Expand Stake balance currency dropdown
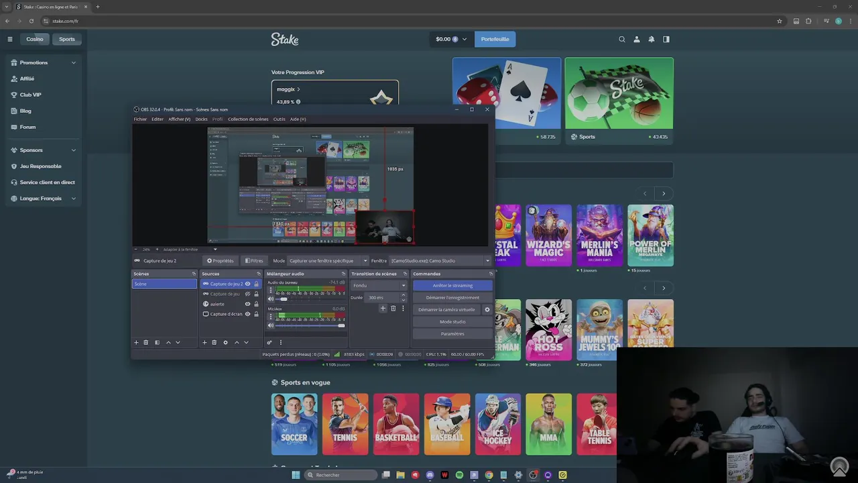This screenshot has height=483, width=858. click(464, 39)
